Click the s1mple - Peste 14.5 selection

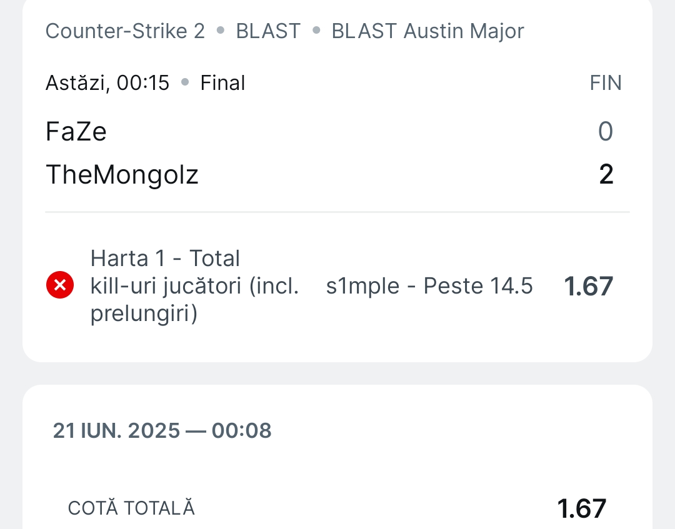point(429,285)
